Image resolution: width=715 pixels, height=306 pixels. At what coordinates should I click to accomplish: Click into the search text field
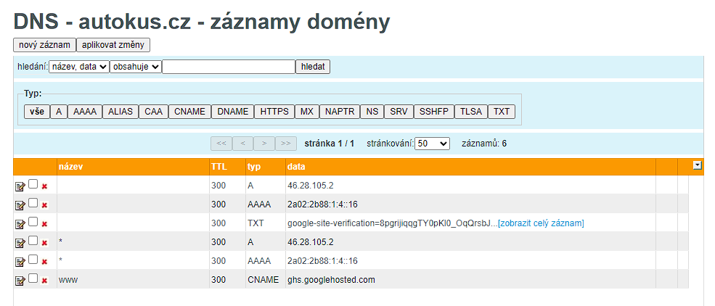point(228,67)
